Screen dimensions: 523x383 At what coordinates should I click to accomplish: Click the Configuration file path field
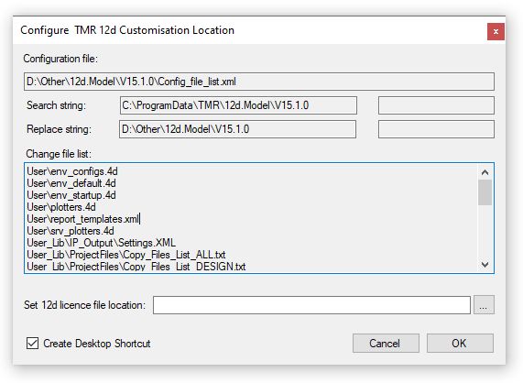click(x=259, y=82)
